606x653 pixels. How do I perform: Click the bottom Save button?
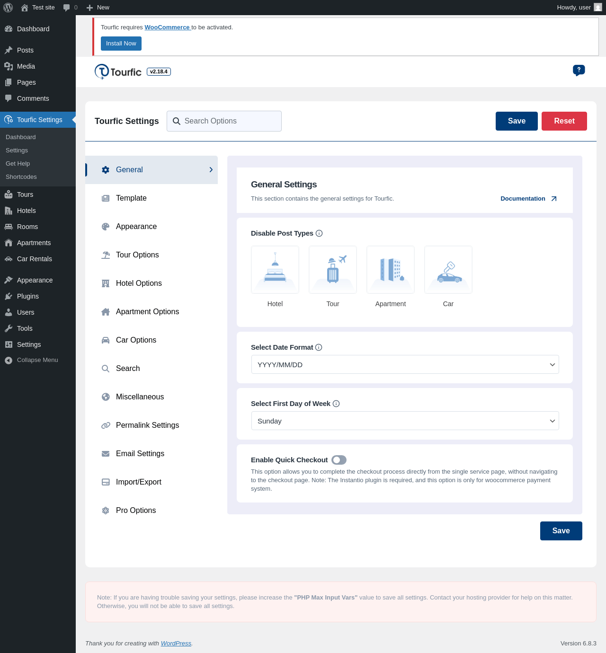click(x=561, y=531)
